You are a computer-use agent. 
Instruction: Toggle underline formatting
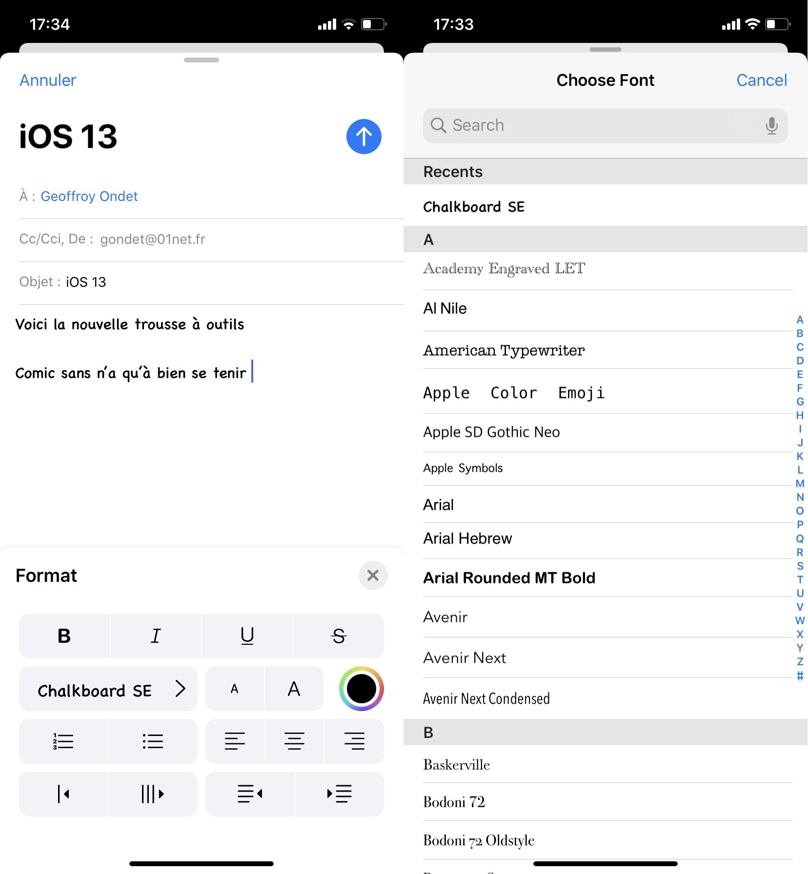(x=247, y=636)
